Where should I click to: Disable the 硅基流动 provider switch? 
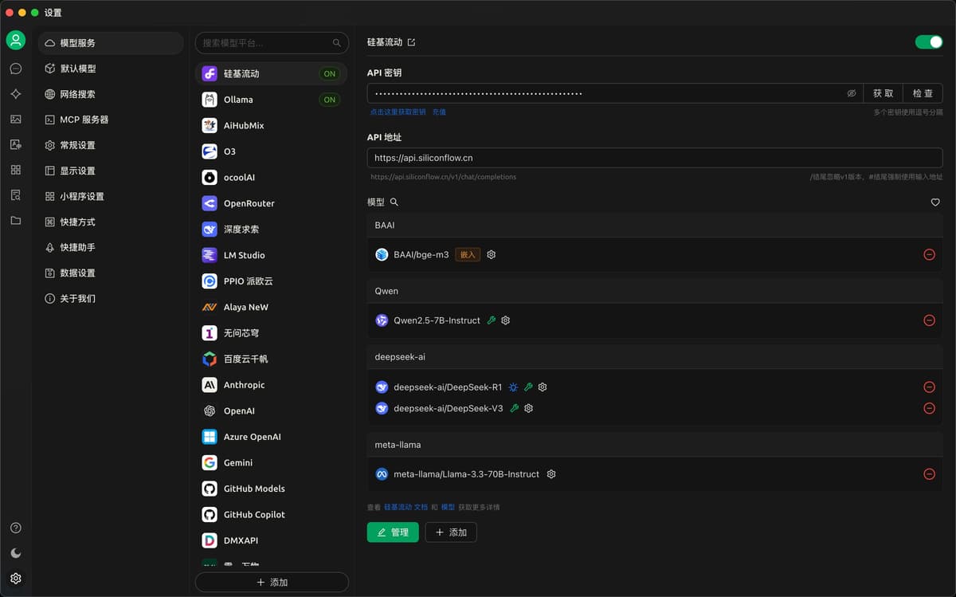(x=929, y=42)
